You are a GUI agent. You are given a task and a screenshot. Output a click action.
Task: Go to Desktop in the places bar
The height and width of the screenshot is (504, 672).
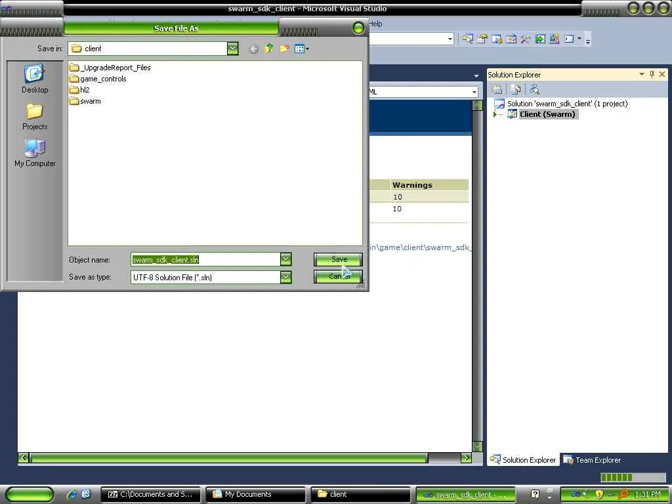35,79
